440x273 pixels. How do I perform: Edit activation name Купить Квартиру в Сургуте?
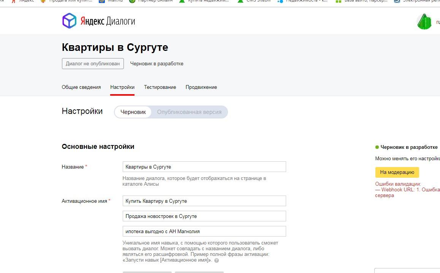[x=204, y=201]
